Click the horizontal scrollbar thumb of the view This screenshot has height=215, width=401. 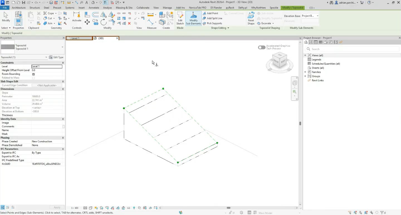click(228, 208)
